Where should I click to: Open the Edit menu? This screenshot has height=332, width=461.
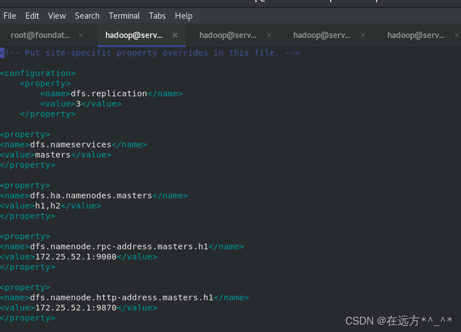click(32, 16)
